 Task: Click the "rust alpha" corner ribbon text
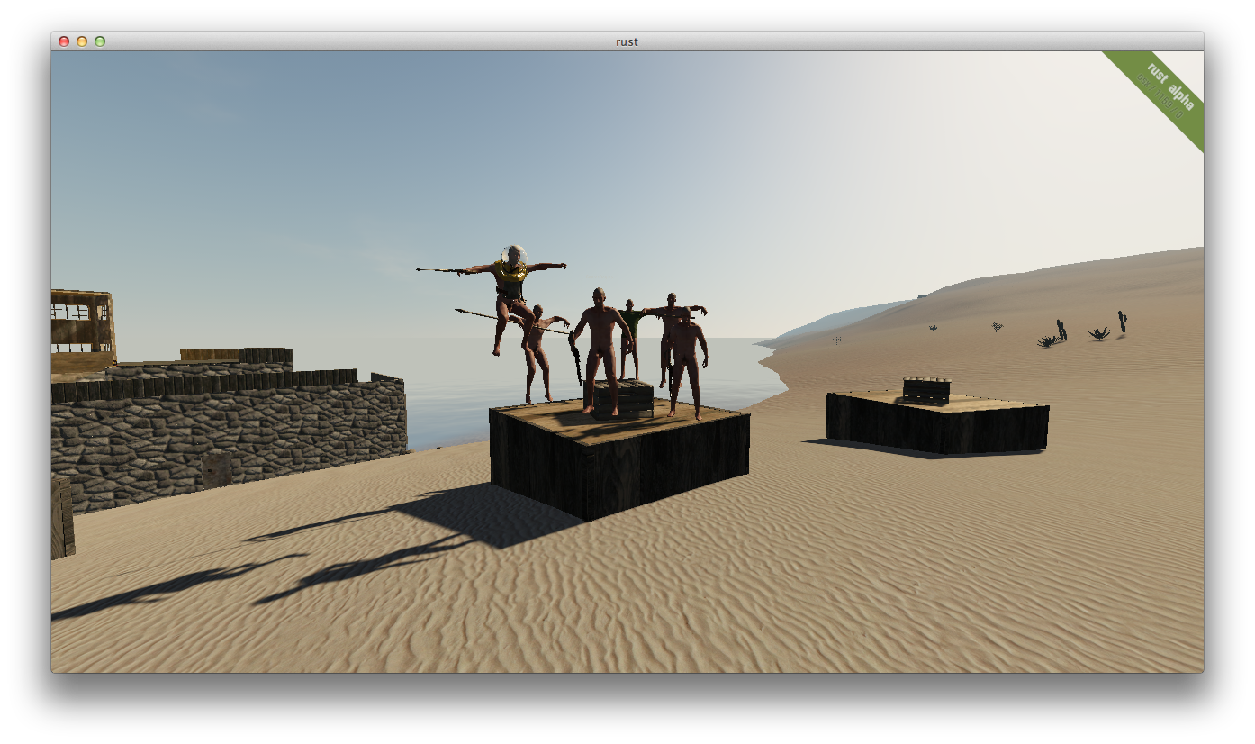[1171, 86]
